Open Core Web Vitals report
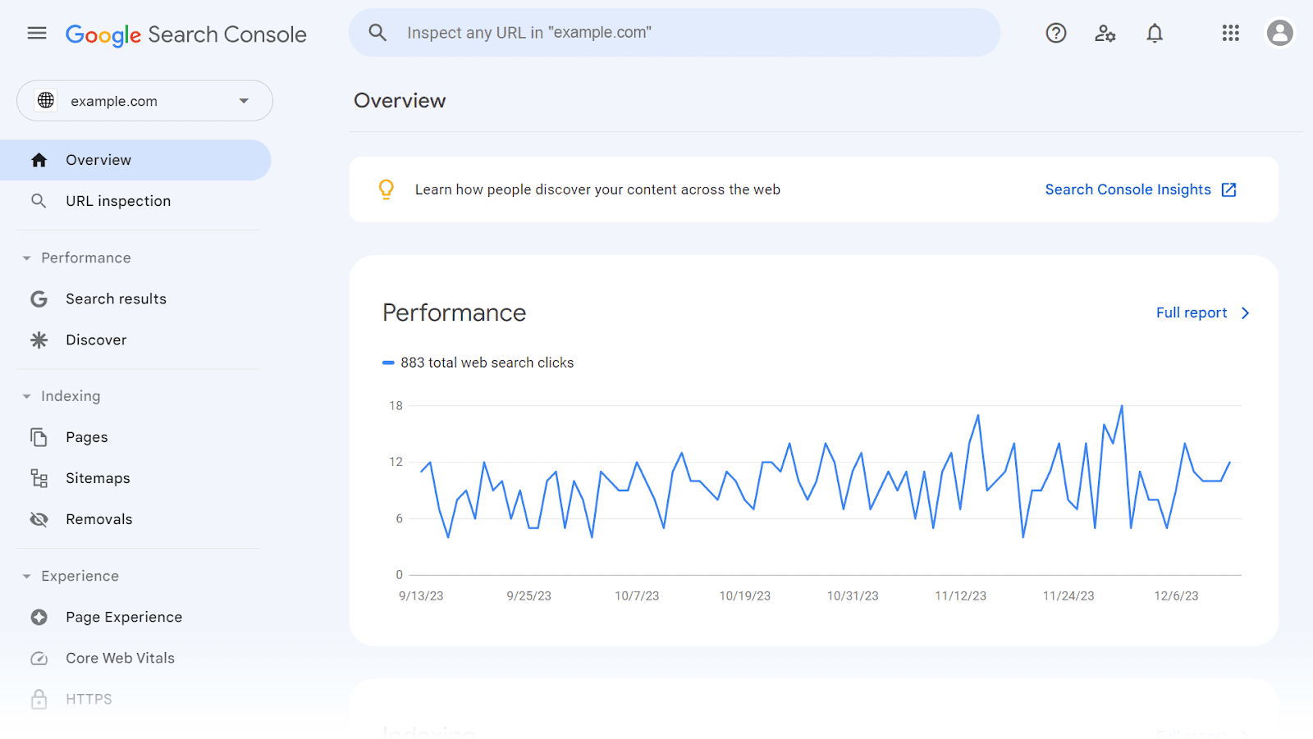The height and width of the screenshot is (739, 1313). pyautogui.click(x=120, y=657)
